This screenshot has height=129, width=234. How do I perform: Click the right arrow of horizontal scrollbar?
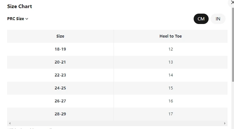click(225, 123)
